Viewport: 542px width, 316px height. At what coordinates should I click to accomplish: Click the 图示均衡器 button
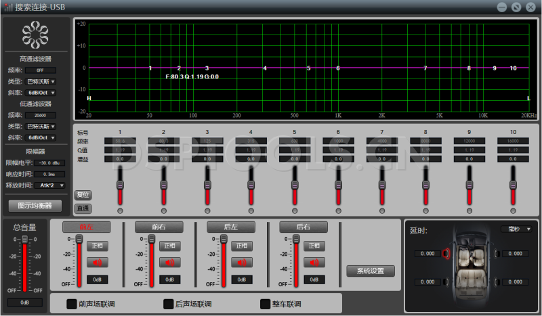coord(35,206)
